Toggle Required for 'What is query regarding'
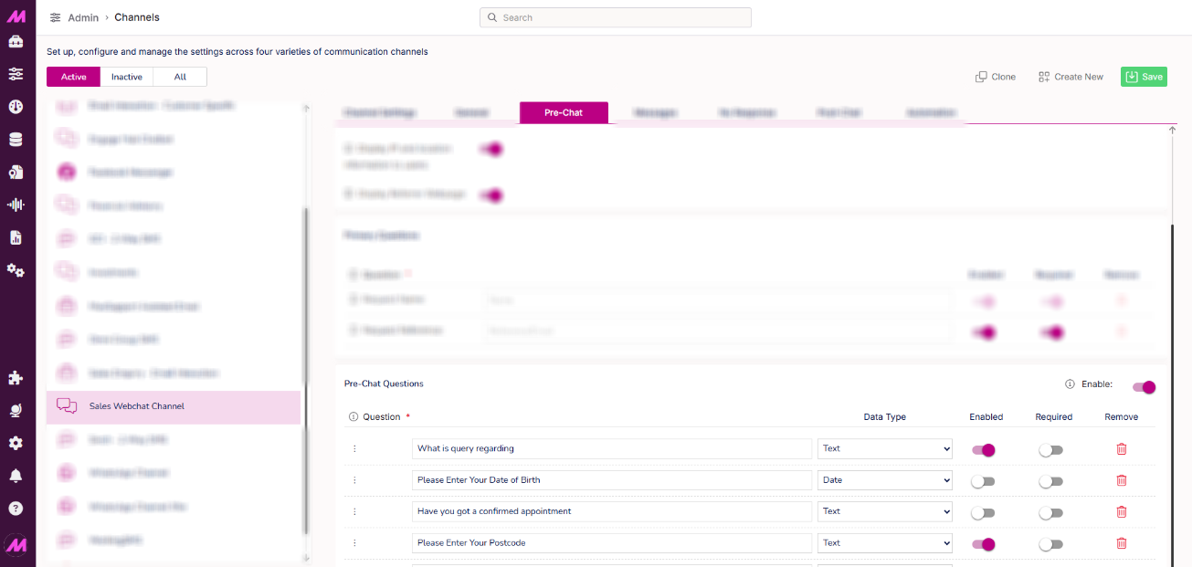Viewport: 1192px width, 567px height. pos(1051,450)
